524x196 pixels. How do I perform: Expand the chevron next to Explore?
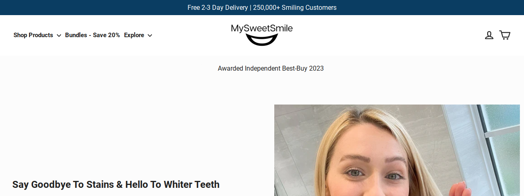150,36
